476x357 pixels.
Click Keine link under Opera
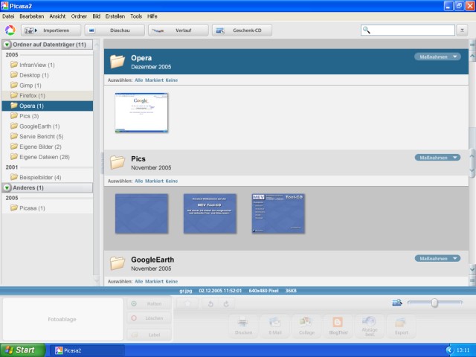point(172,80)
